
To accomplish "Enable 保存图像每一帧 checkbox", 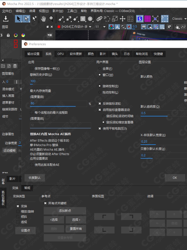I will click(31, 69).
